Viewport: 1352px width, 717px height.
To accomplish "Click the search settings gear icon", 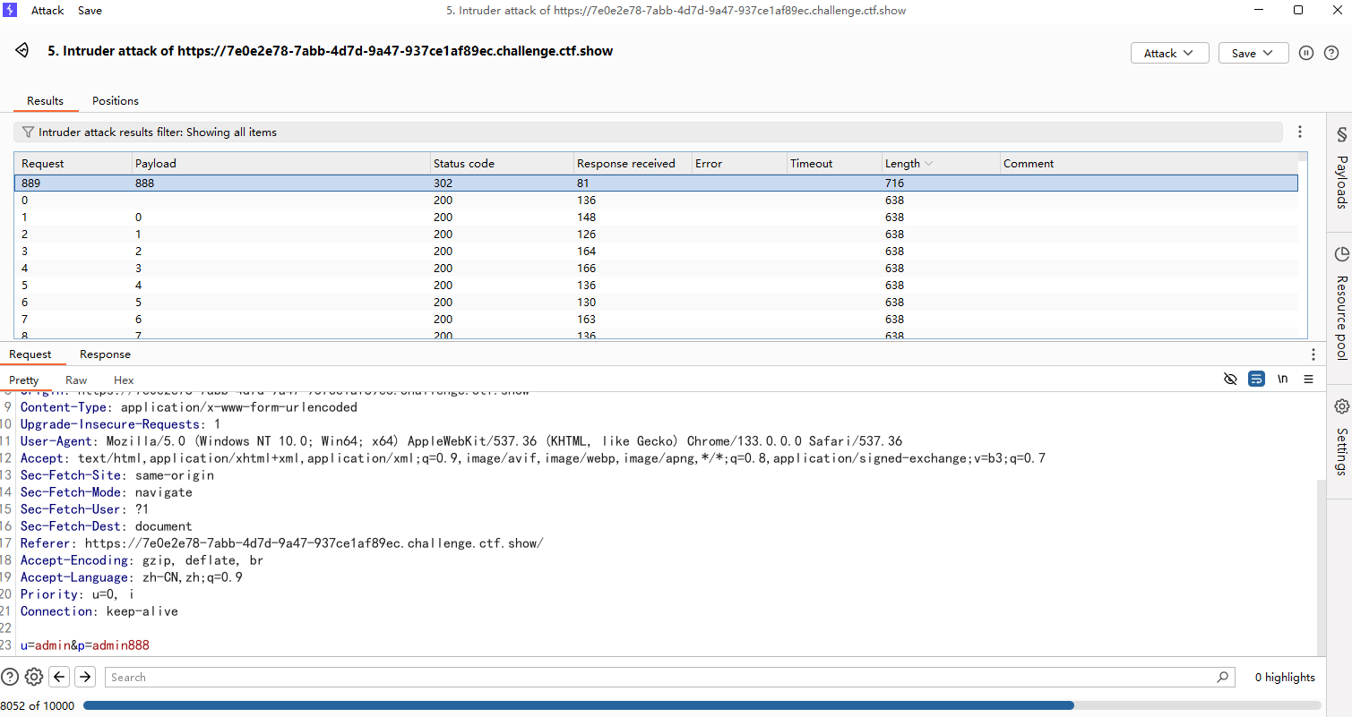I will [x=34, y=677].
